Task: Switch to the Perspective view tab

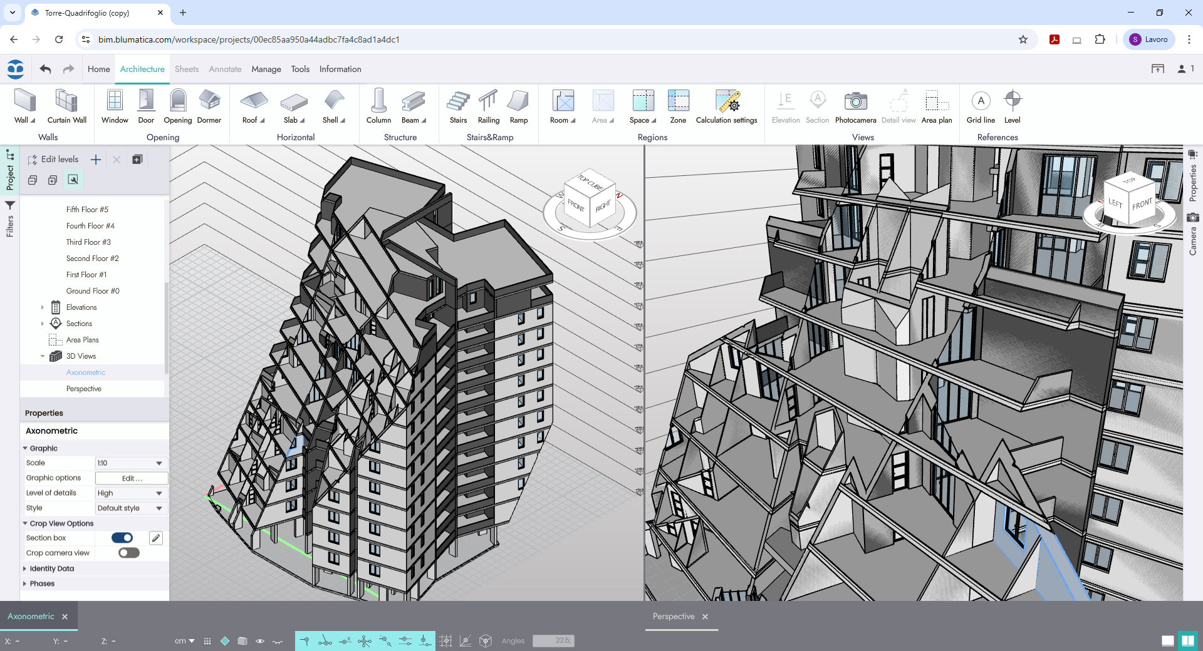Action: click(674, 617)
